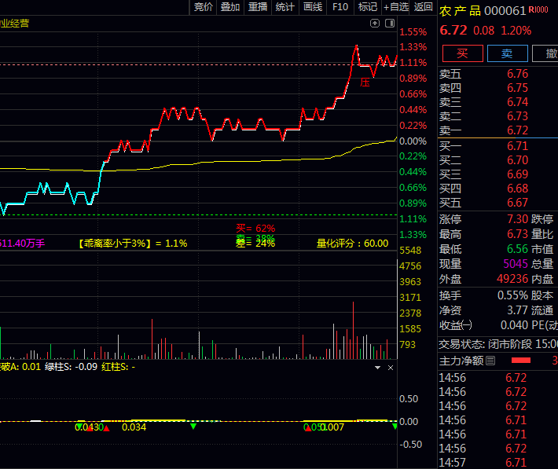This screenshot has height=469, width=558.
Task: Activate the 画线 drawing tool
Action: point(313,7)
